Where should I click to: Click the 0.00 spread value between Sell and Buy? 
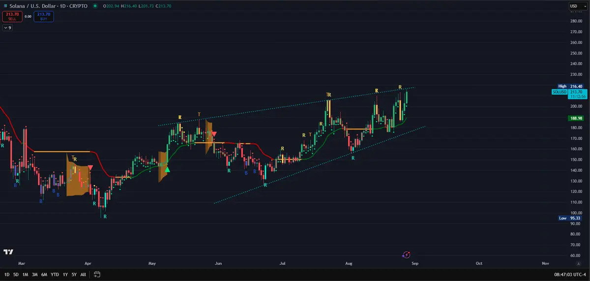click(28, 16)
